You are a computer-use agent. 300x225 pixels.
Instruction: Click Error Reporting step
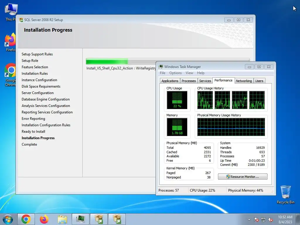(x=33, y=119)
